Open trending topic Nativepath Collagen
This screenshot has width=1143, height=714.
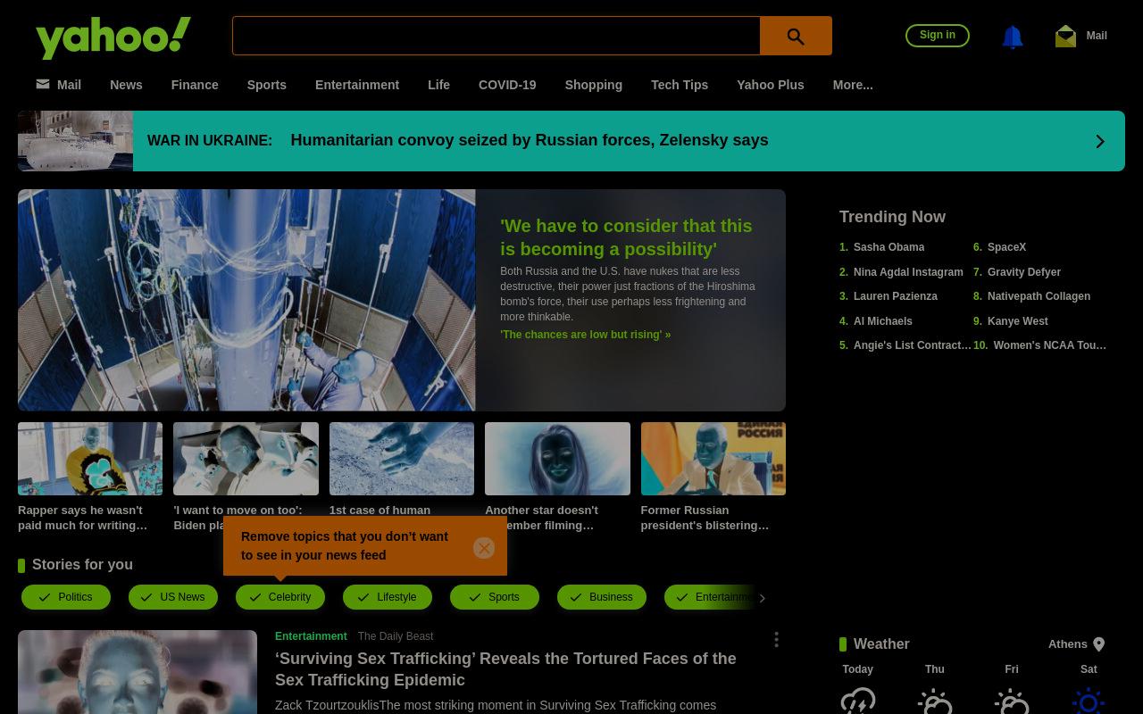coord(1039,296)
